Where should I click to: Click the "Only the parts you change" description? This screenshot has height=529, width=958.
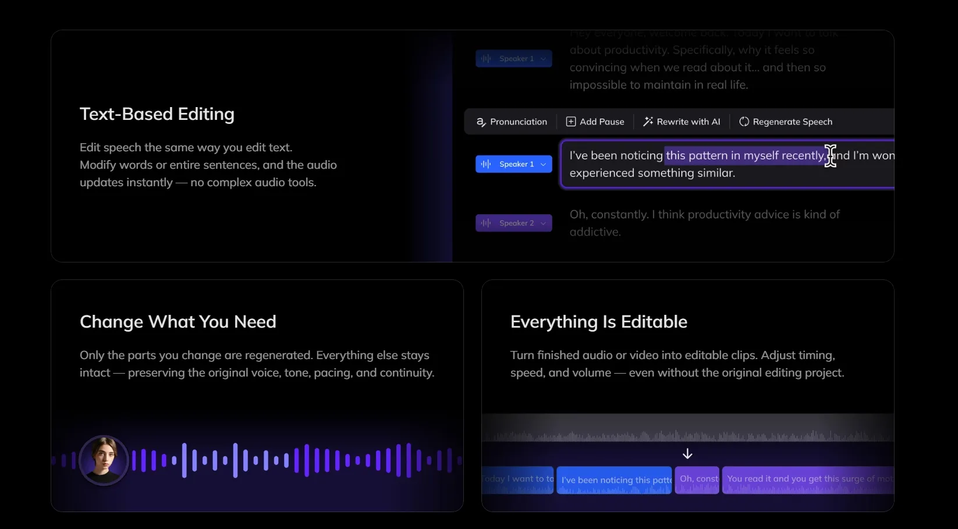tap(257, 364)
